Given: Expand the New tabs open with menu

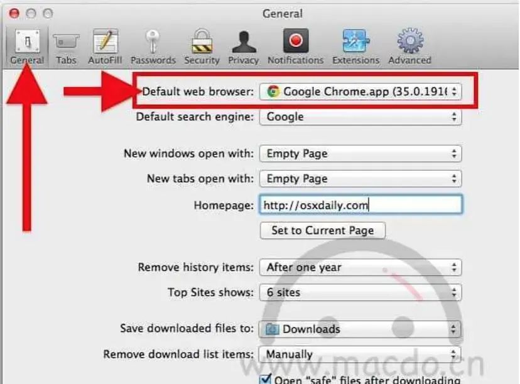Looking at the screenshot, I should click(360, 179).
